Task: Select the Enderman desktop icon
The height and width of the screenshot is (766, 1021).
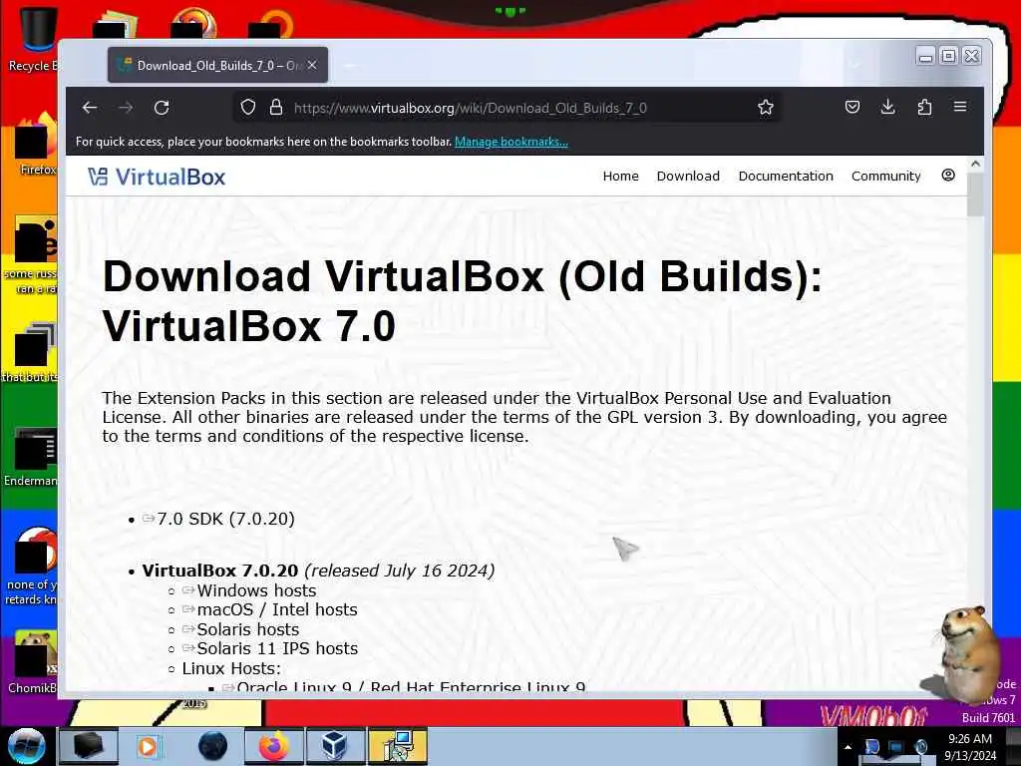Action: (33, 456)
